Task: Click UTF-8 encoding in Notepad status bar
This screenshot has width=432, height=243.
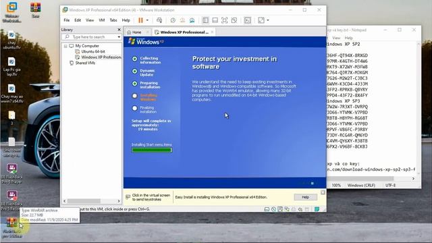Action: [x=390, y=186]
